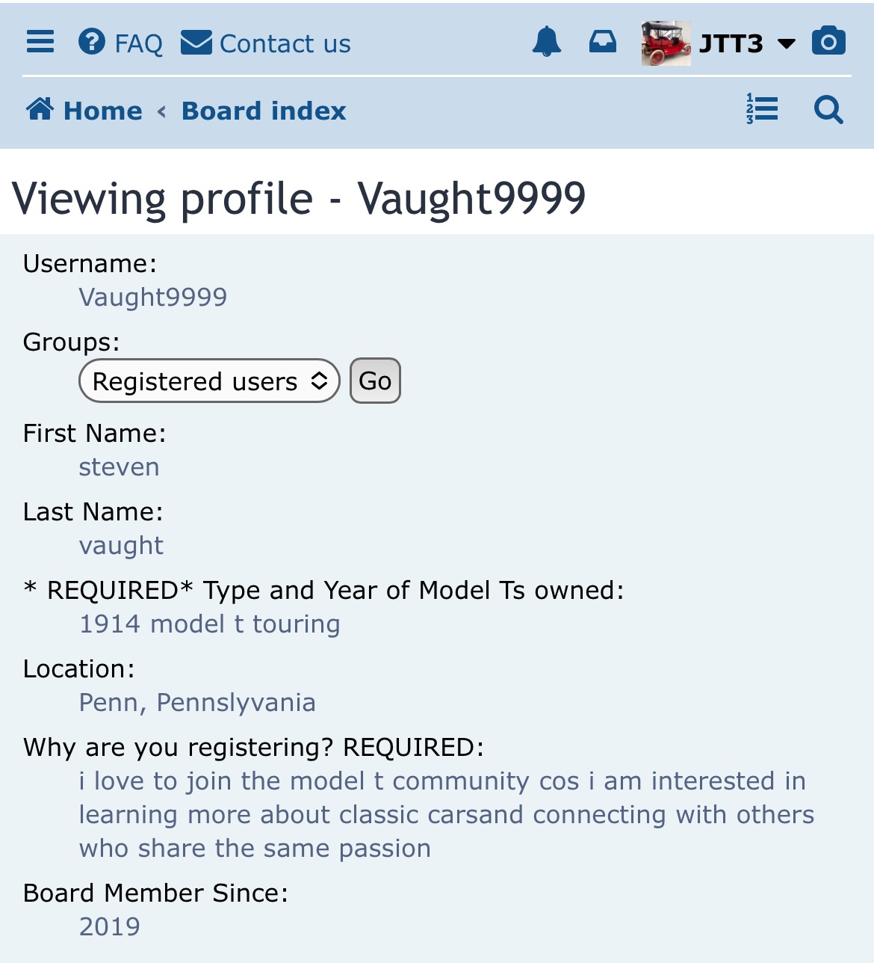
Task: Open the Contact us link
Action: pos(285,43)
